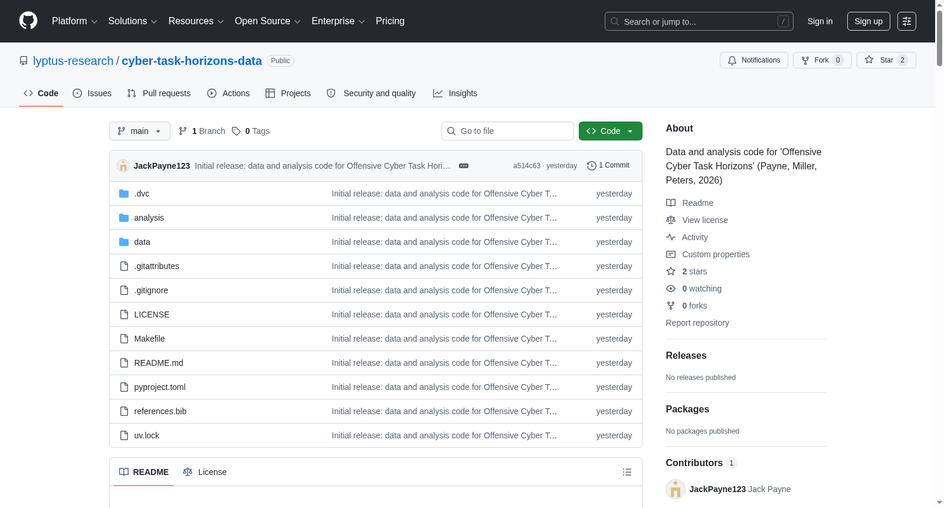Expand the Open Source menu
This screenshot has width=944, height=508.
[268, 21]
